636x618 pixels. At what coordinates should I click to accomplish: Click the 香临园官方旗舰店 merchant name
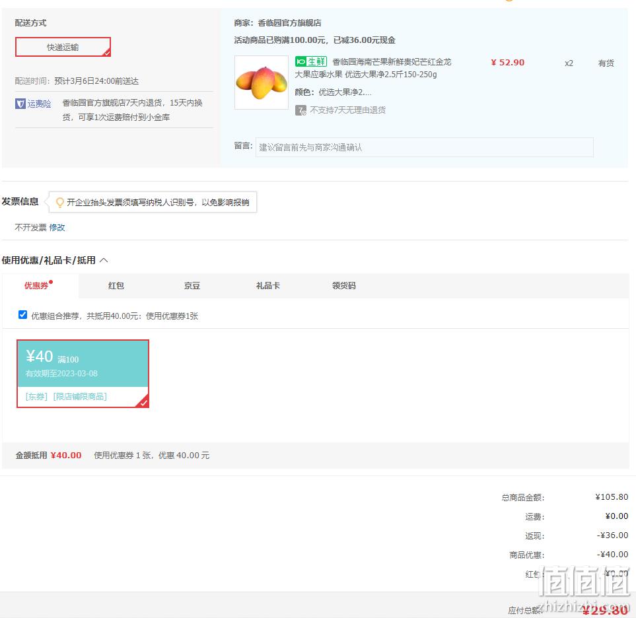pyautogui.click(x=289, y=22)
